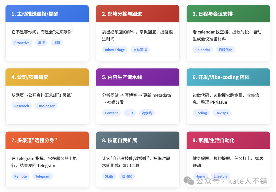Click the 流水线 tag pill
The width and height of the screenshot is (276, 192).
pyautogui.click(x=147, y=113)
